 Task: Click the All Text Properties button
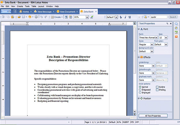pos(153,116)
